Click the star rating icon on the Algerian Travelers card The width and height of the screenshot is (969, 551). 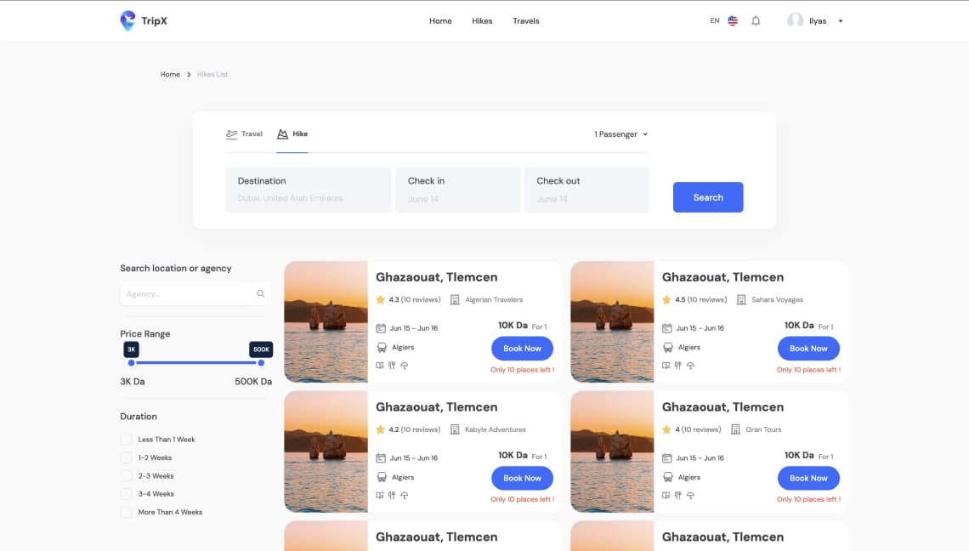380,300
